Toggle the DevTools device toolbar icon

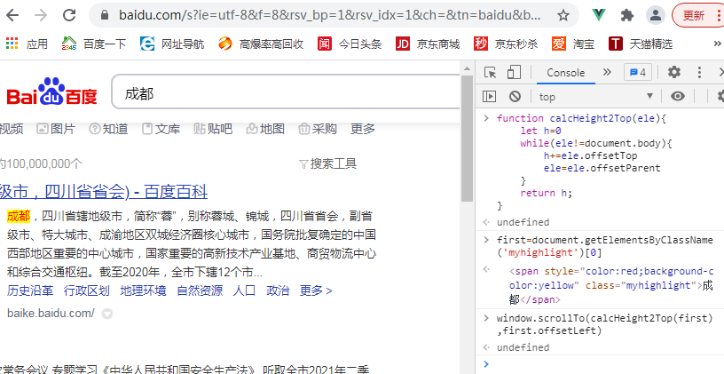pos(514,73)
